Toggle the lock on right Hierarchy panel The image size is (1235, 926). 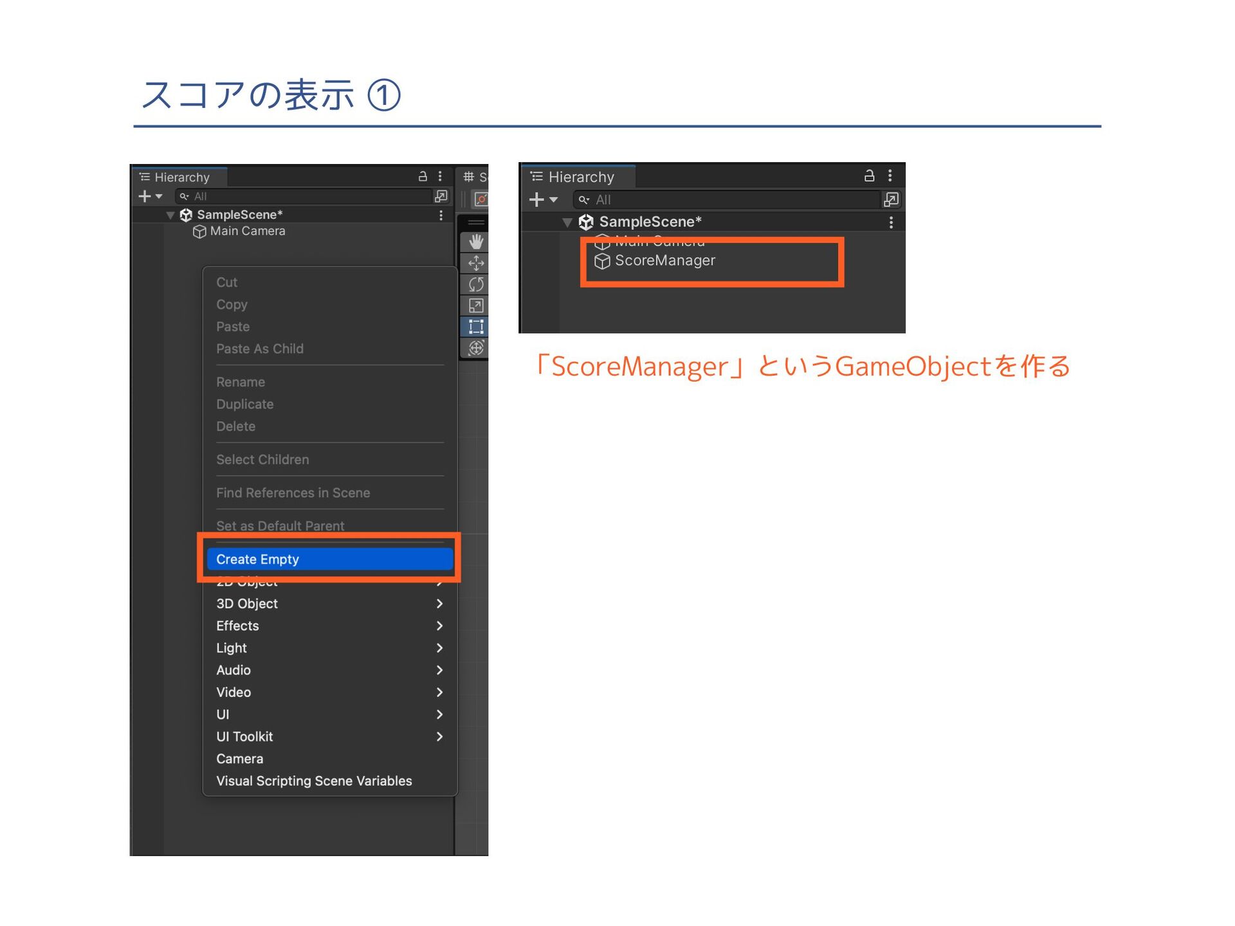[x=869, y=176]
